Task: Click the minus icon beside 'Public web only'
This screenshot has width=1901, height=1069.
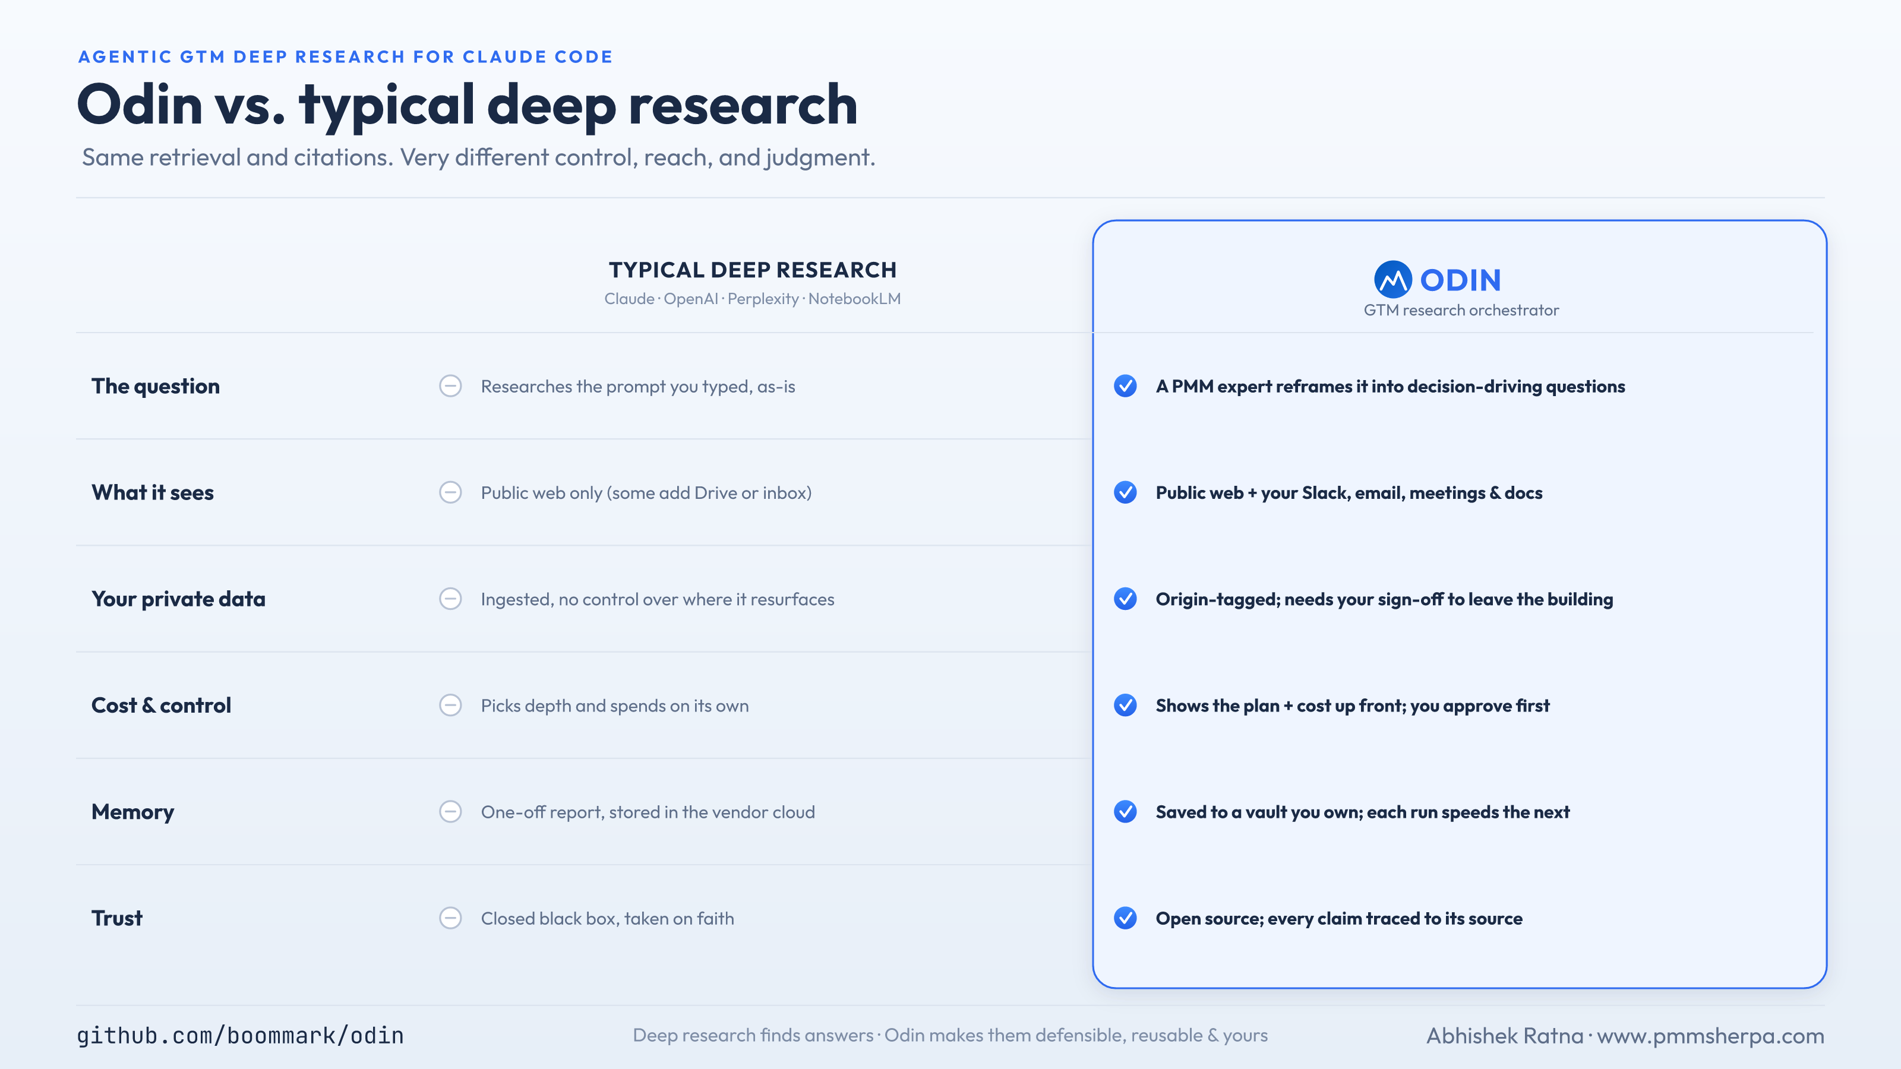Action: 450,492
